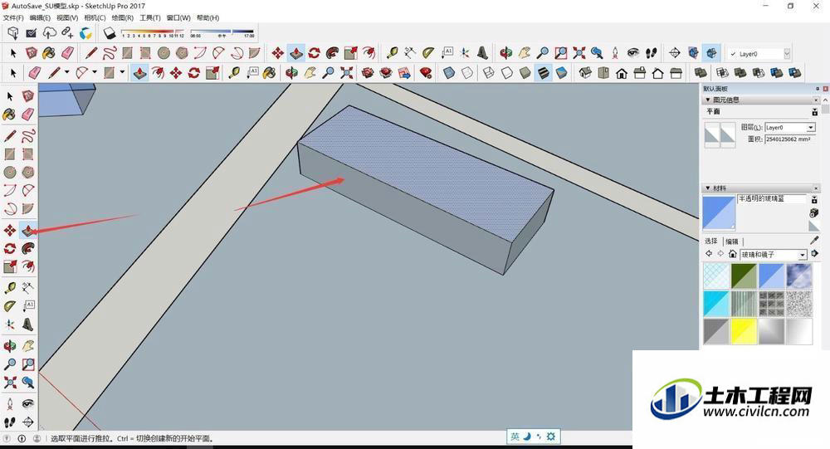Screen dimensions: 830x449
Task: Choose the Freehand tool in left vertical toolbar
Action: click(28, 135)
